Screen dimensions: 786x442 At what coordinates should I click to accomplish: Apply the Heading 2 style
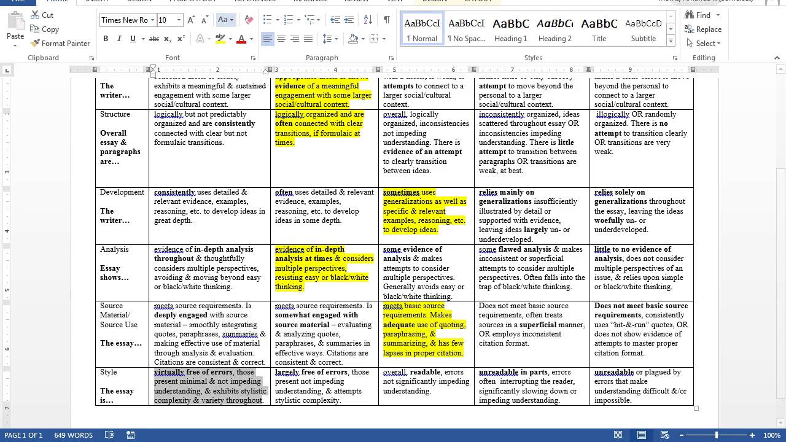click(x=555, y=29)
